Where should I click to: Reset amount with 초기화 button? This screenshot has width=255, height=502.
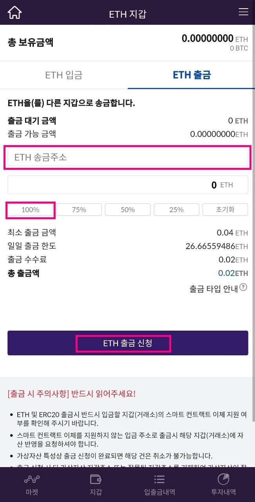pyautogui.click(x=225, y=209)
